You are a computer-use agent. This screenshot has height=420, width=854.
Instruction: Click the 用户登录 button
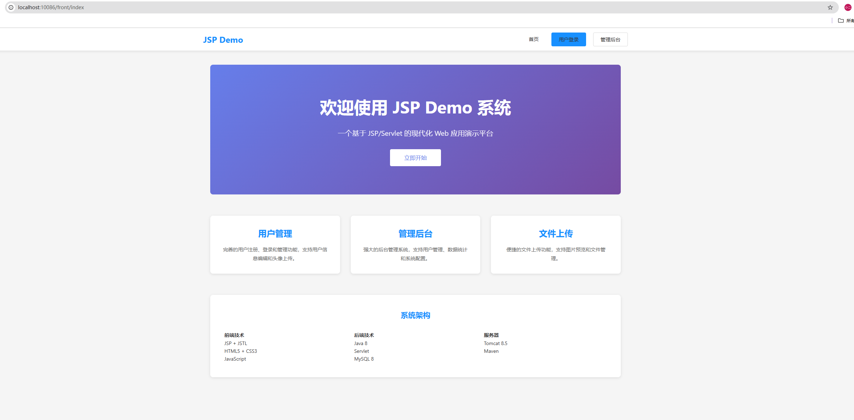(x=568, y=40)
